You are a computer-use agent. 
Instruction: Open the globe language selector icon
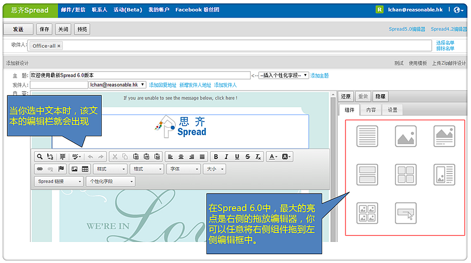point(459,10)
